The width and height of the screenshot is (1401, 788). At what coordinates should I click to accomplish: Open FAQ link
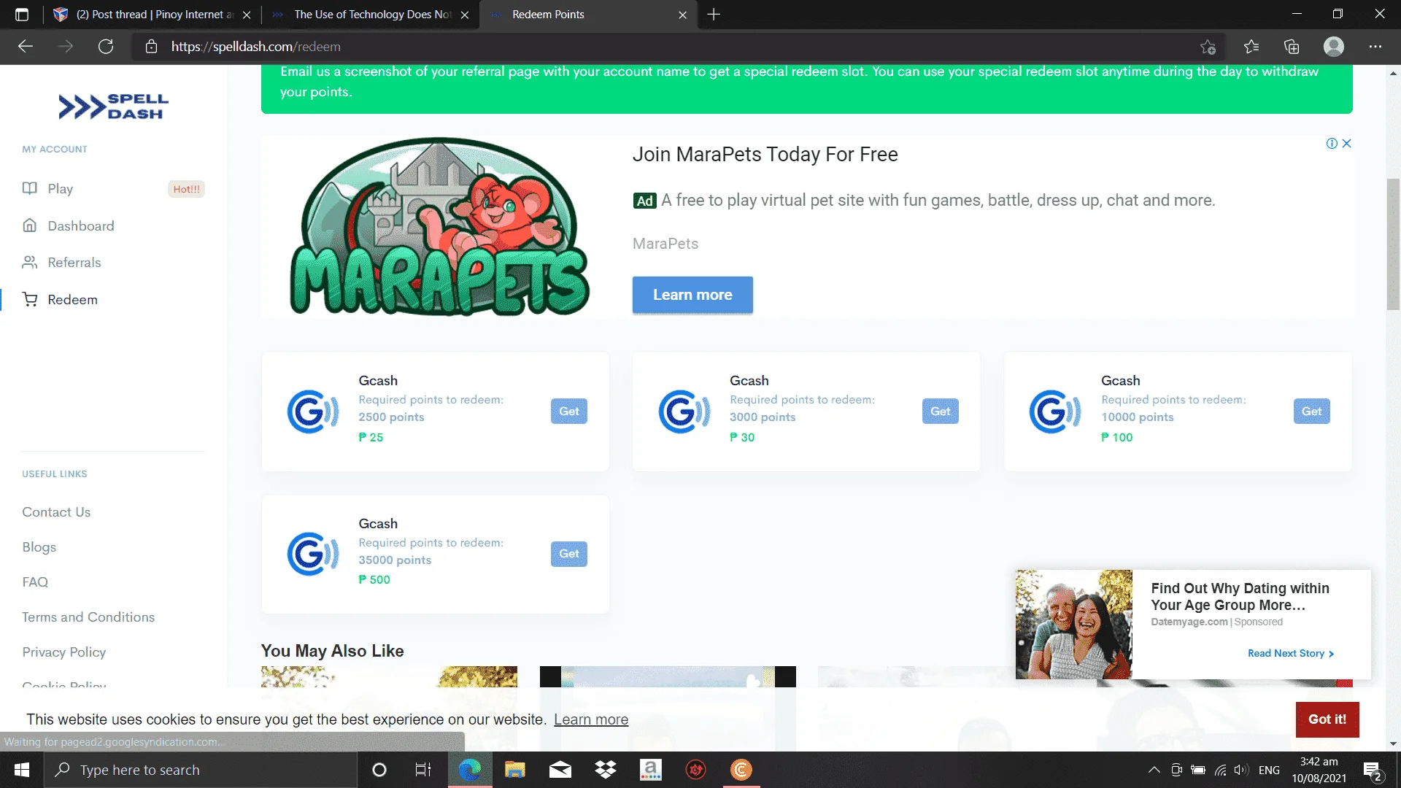pyautogui.click(x=35, y=582)
